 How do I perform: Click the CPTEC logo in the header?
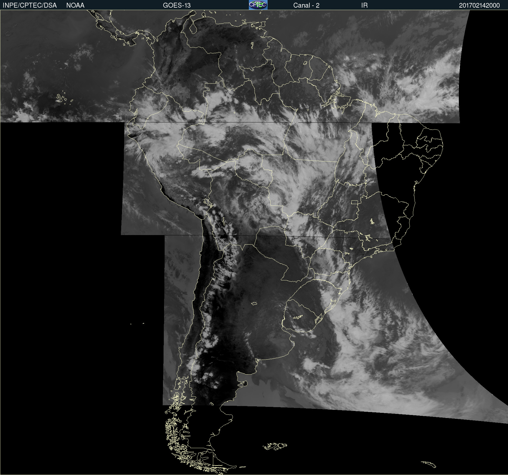click(x=258, y=5)
